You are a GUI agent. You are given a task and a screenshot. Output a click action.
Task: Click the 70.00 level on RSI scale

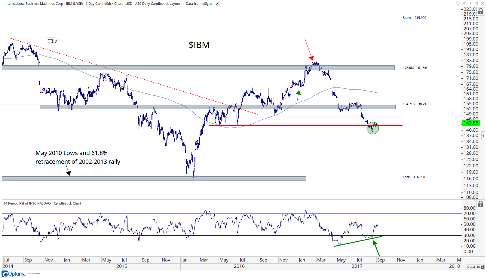(469, 214)
